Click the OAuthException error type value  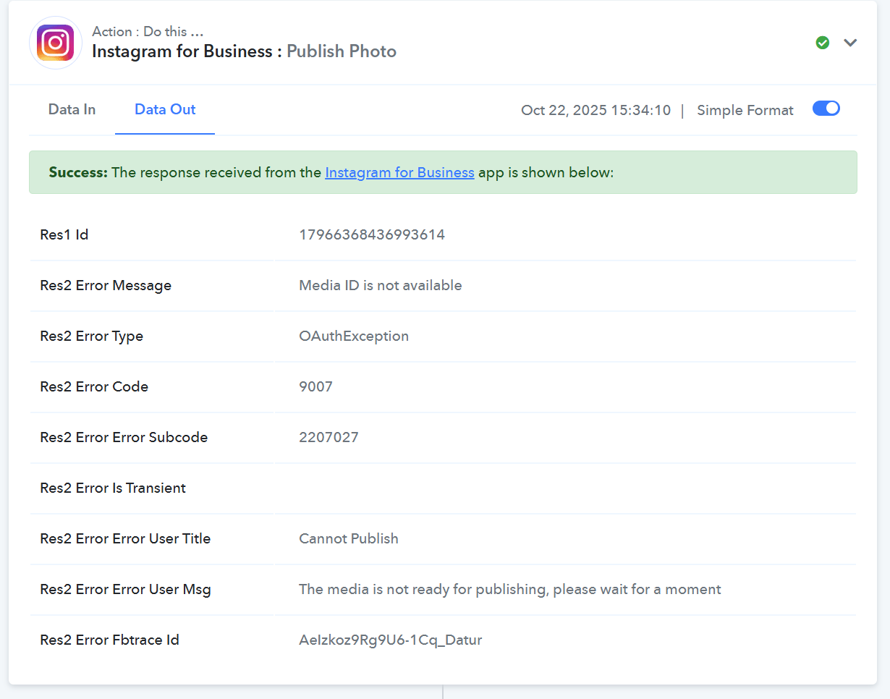354,336
